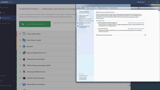
Task: Click the NVIDIA Графический драйвер icon
Action: point(24,65)
